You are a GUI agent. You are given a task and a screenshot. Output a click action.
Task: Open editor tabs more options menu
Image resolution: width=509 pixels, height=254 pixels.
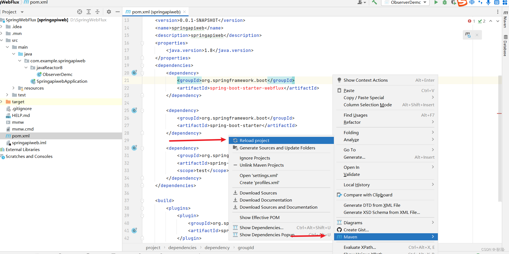click(x=498, y=12)
